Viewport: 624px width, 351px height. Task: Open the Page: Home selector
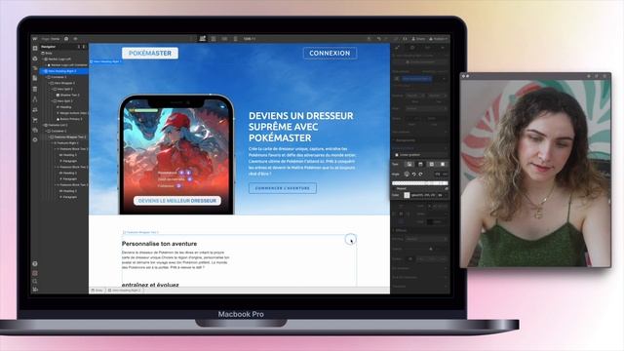(50, 39)
